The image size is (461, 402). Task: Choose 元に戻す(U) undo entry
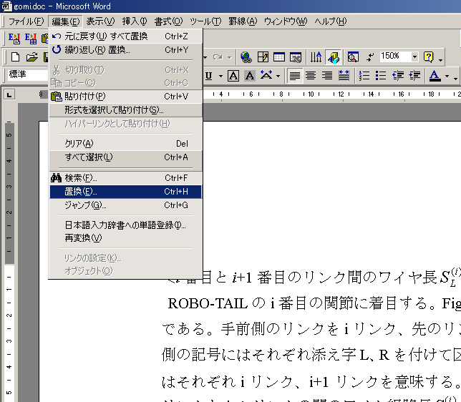pos(126,36)
